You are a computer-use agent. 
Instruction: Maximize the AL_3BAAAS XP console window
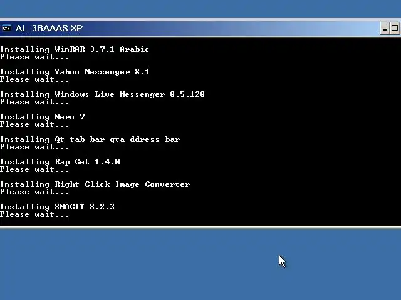(x=395, y=28)
